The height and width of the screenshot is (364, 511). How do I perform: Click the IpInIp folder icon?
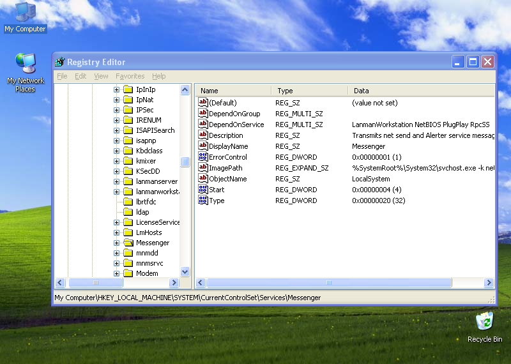(128, 89)
